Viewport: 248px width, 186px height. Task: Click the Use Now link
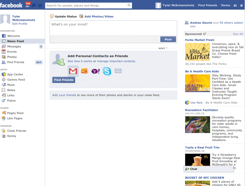pyautogui.click(x=196, y=103)
